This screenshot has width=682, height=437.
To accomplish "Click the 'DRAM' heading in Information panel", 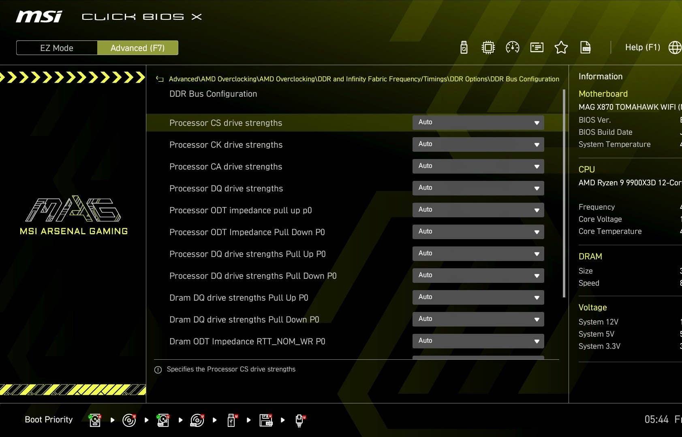I will [590, 257].
